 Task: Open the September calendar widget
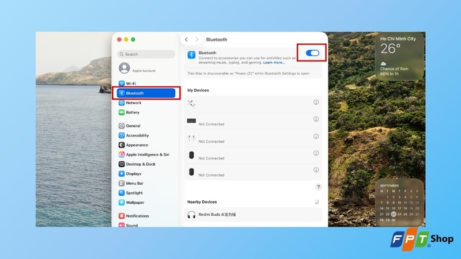click(399, 203)
